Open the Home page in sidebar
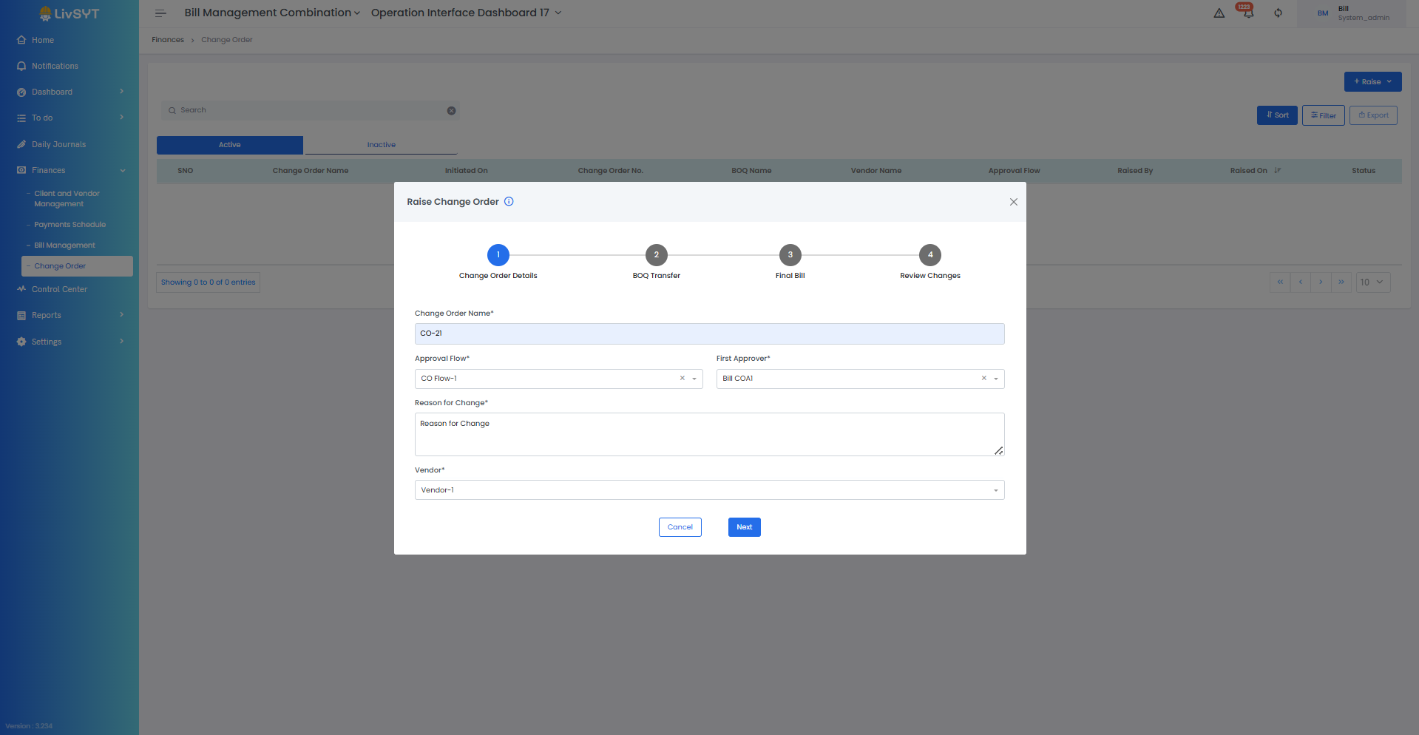Screen dimensions: 1419x735 42,40
